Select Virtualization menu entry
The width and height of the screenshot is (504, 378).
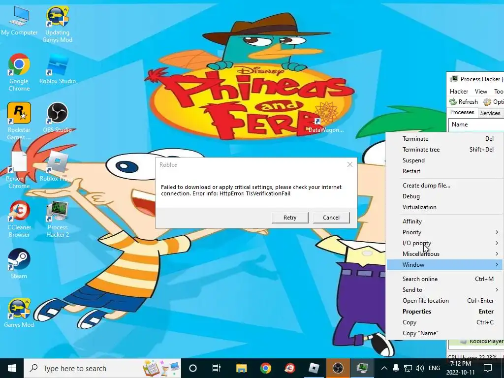[x=445, y=207]
